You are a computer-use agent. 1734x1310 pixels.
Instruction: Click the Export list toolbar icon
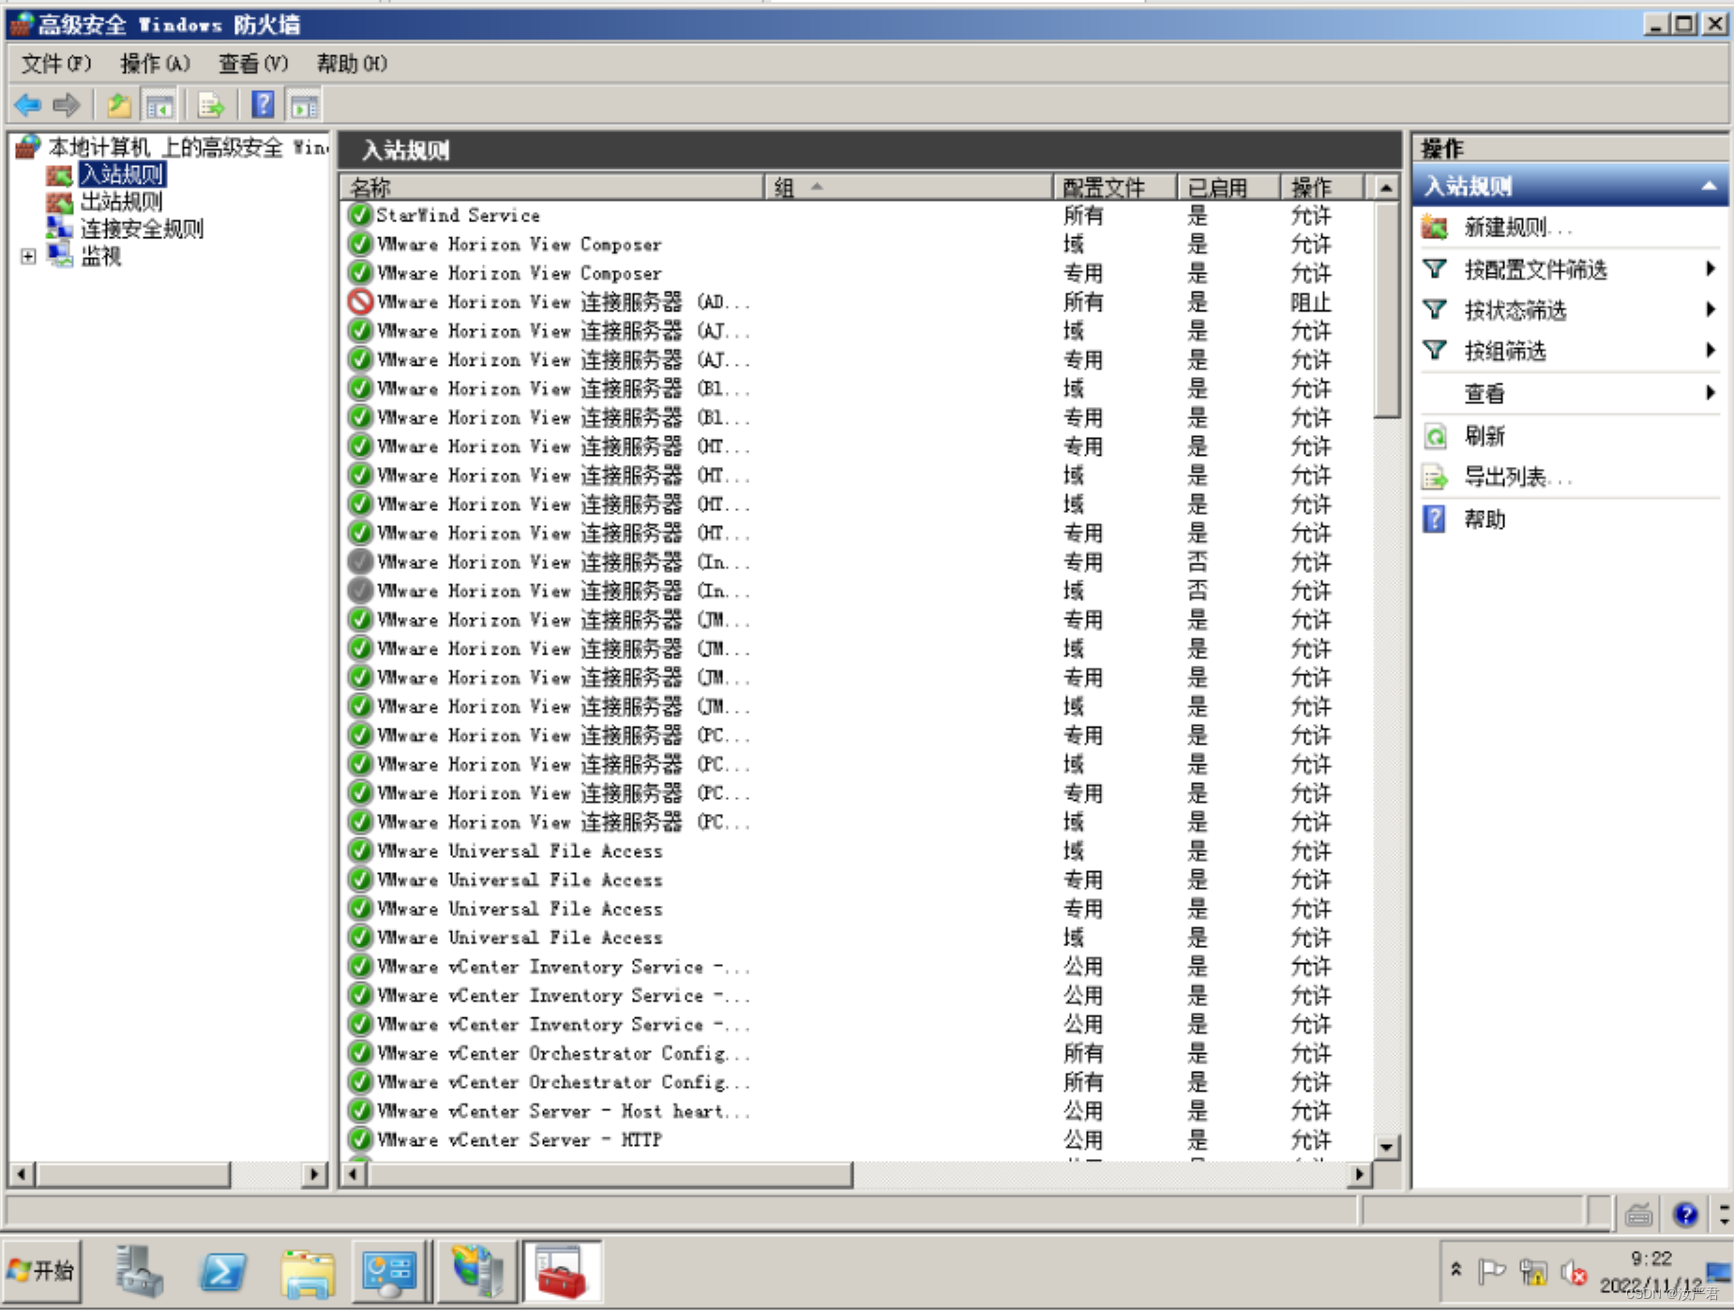(211, 104)
